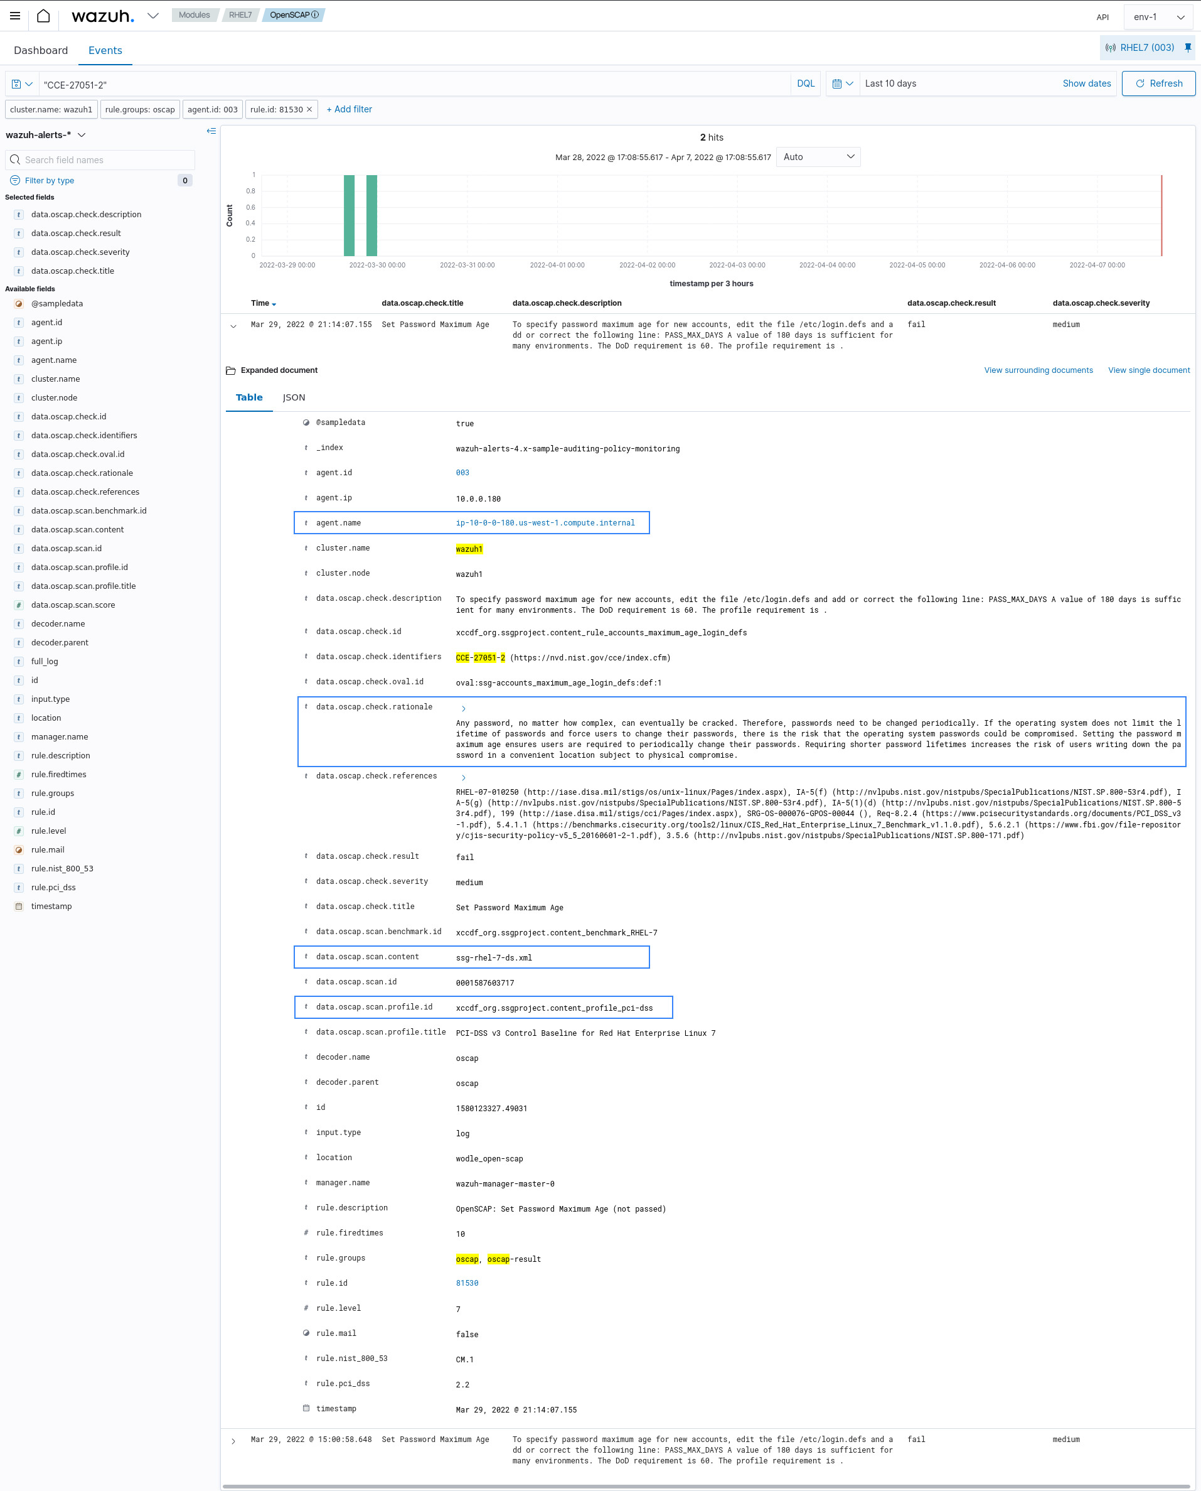Click the agent.id field type icon
This screenshot has height=1491, width=1201.
(19, 323)
